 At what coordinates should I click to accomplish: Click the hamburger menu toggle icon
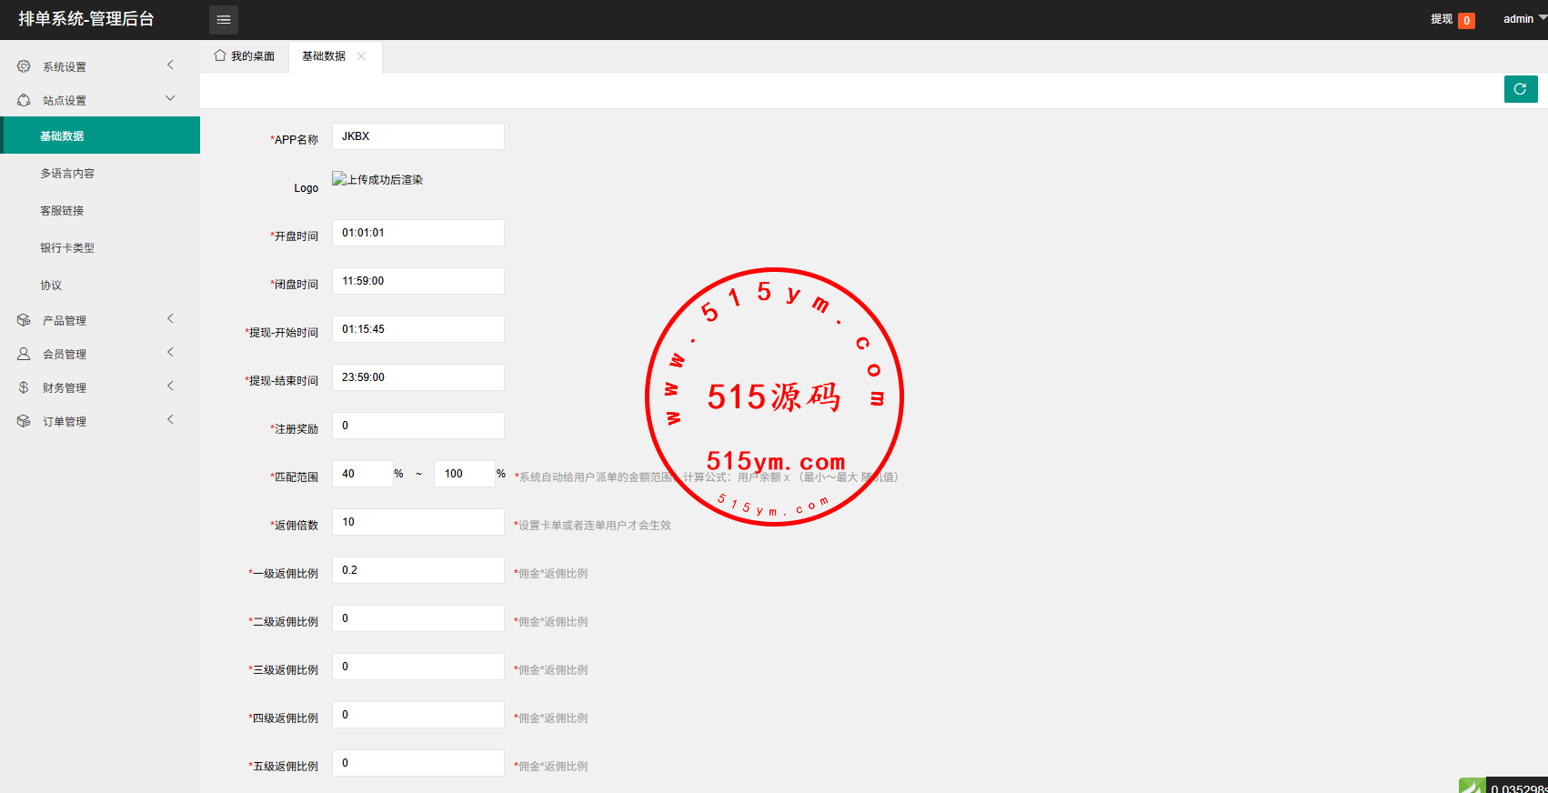click(x=224, y=19)
